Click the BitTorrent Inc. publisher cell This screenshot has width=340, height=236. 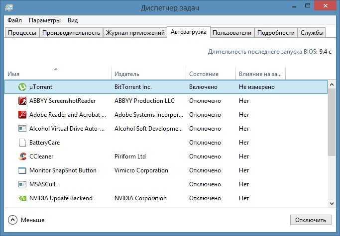coord(133,87)
